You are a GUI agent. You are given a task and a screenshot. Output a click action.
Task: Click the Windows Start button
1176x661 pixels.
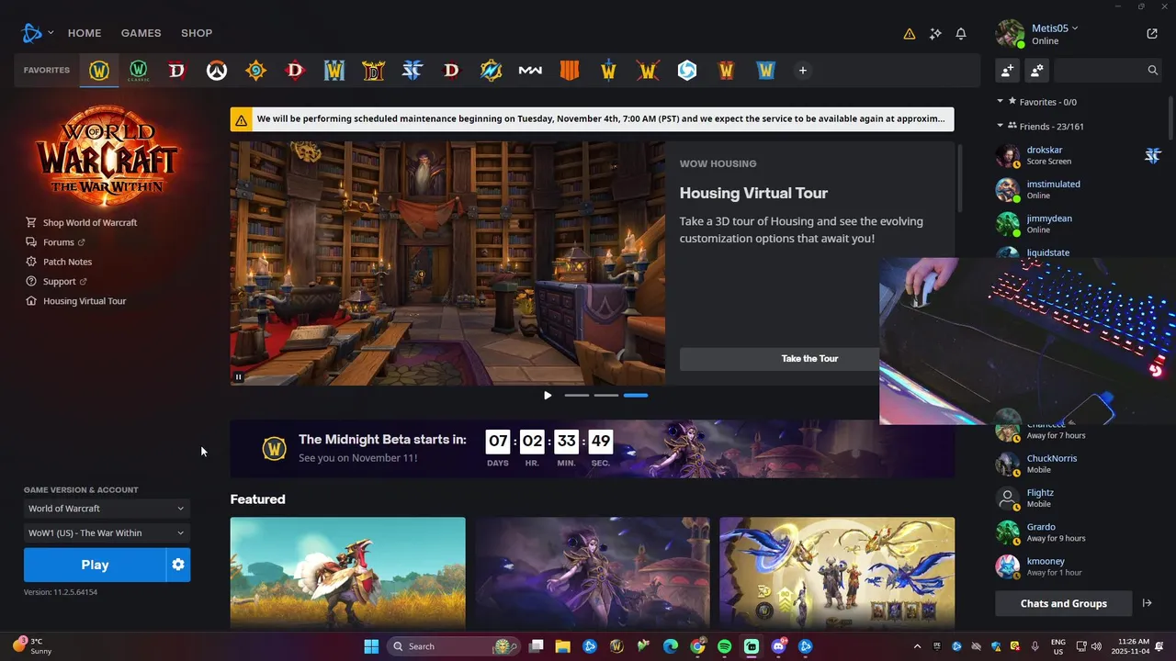(x=371, y=646)
